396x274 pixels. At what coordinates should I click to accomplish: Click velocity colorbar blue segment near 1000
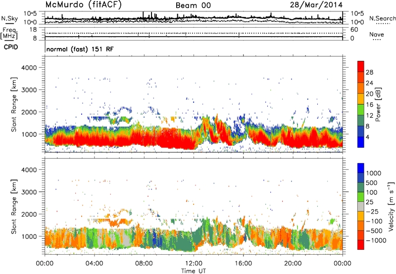click(x=361, y=168)
